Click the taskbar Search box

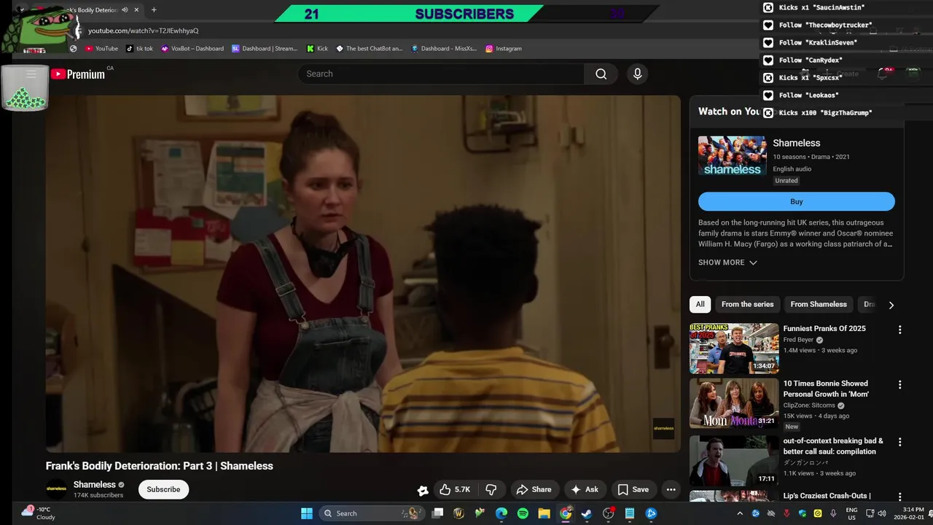point(372,513)
